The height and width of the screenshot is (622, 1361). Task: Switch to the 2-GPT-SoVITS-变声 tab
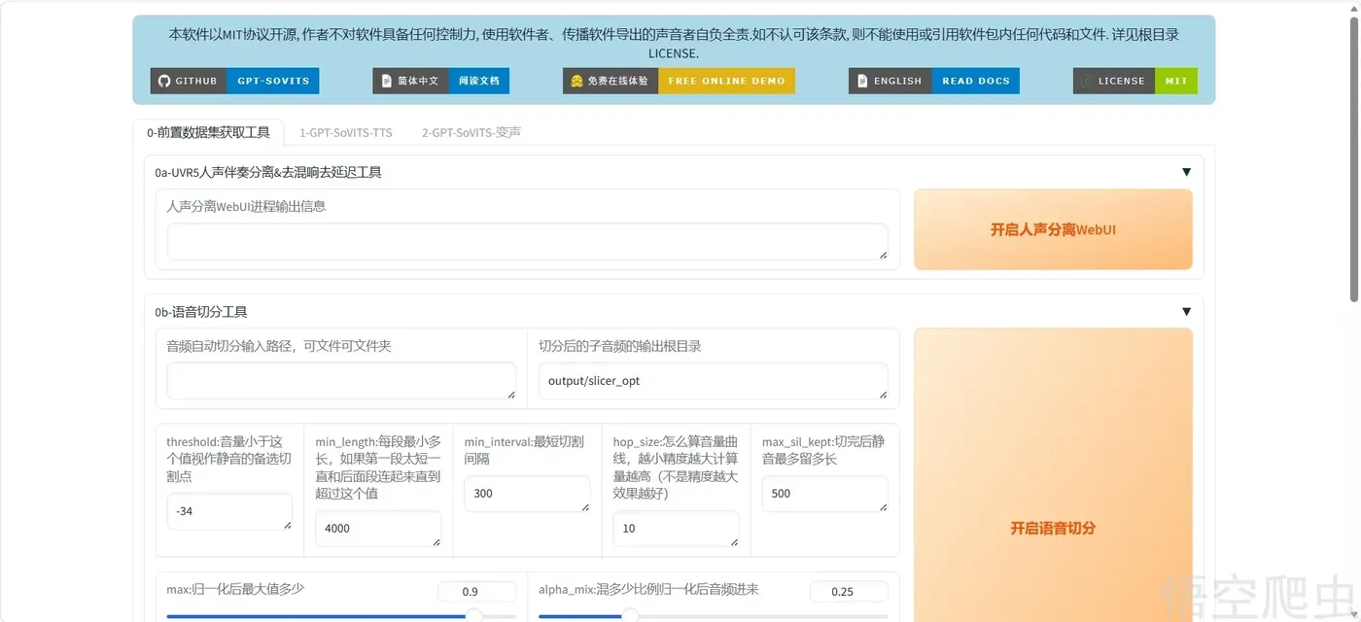471,132
